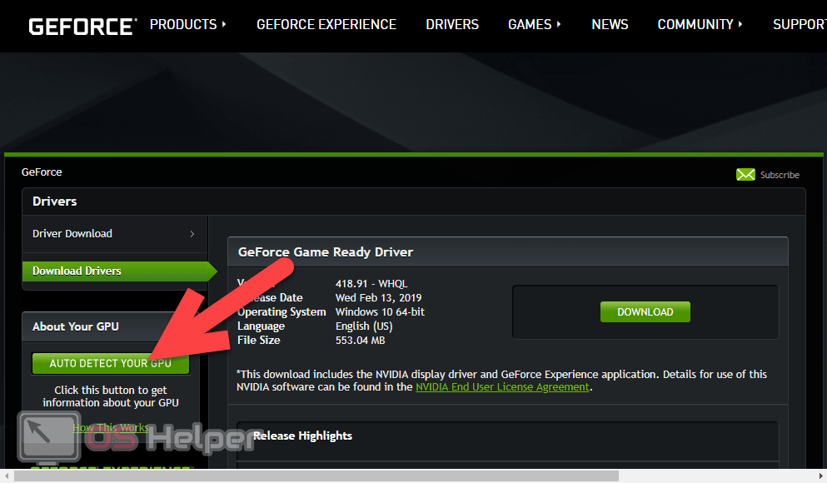
Task: Expand the Community dropdown menu
Action: (700, 25)
